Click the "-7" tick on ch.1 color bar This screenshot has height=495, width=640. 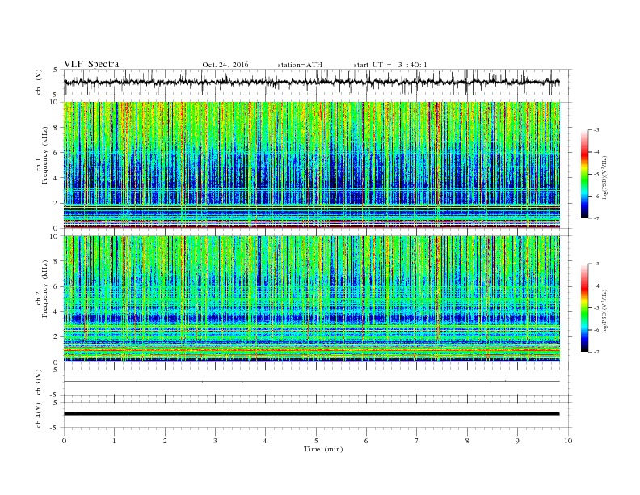[596, 218]
